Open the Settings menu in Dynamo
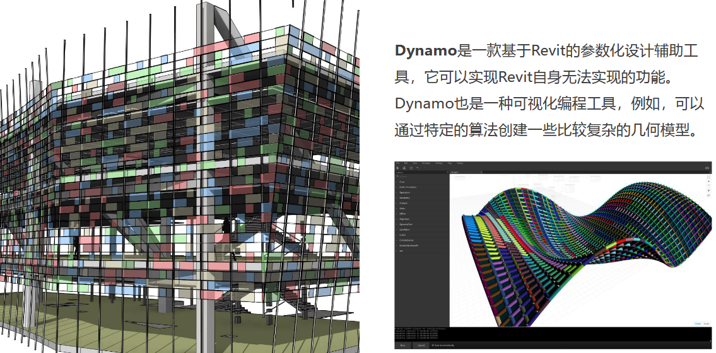Viewport: 716px width, 353px height. 439,163
